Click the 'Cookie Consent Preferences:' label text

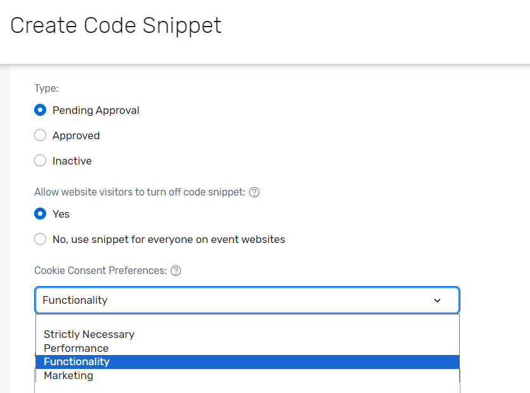100,271
